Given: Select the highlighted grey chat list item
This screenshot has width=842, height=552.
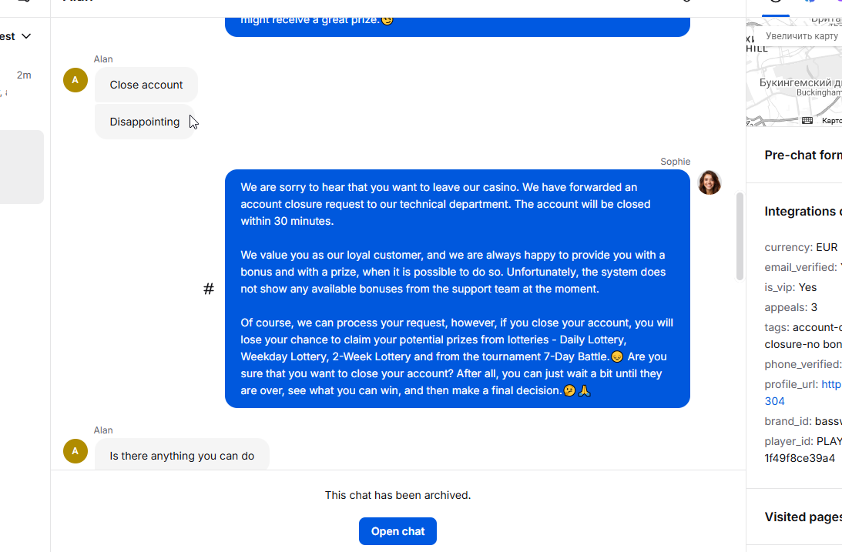Looking at the screenshot, I should click(x=22, y=167).
